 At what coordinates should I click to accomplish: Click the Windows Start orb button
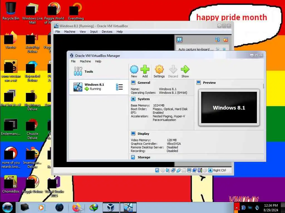click(x=7, y=207)
